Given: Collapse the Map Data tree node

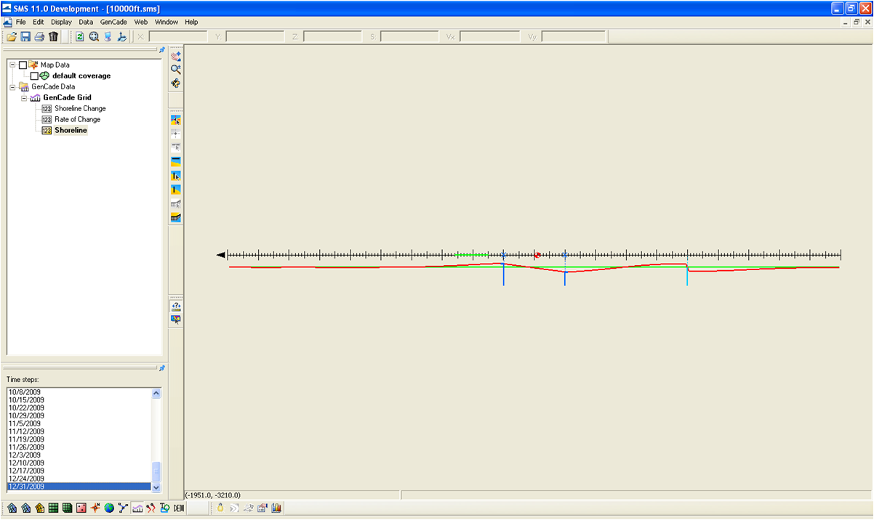Looking at the screenshot, I should (x=12, y=65).
